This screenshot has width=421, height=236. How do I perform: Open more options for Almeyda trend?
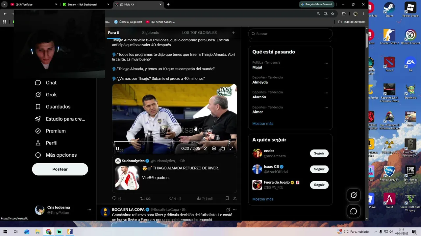(x=326, y=78)
